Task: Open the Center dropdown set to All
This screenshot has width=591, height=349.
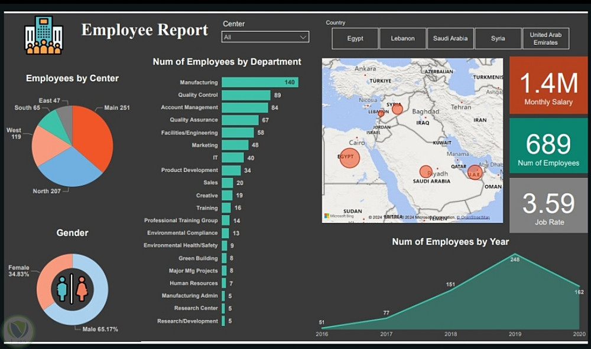Action: click(265, 37)
